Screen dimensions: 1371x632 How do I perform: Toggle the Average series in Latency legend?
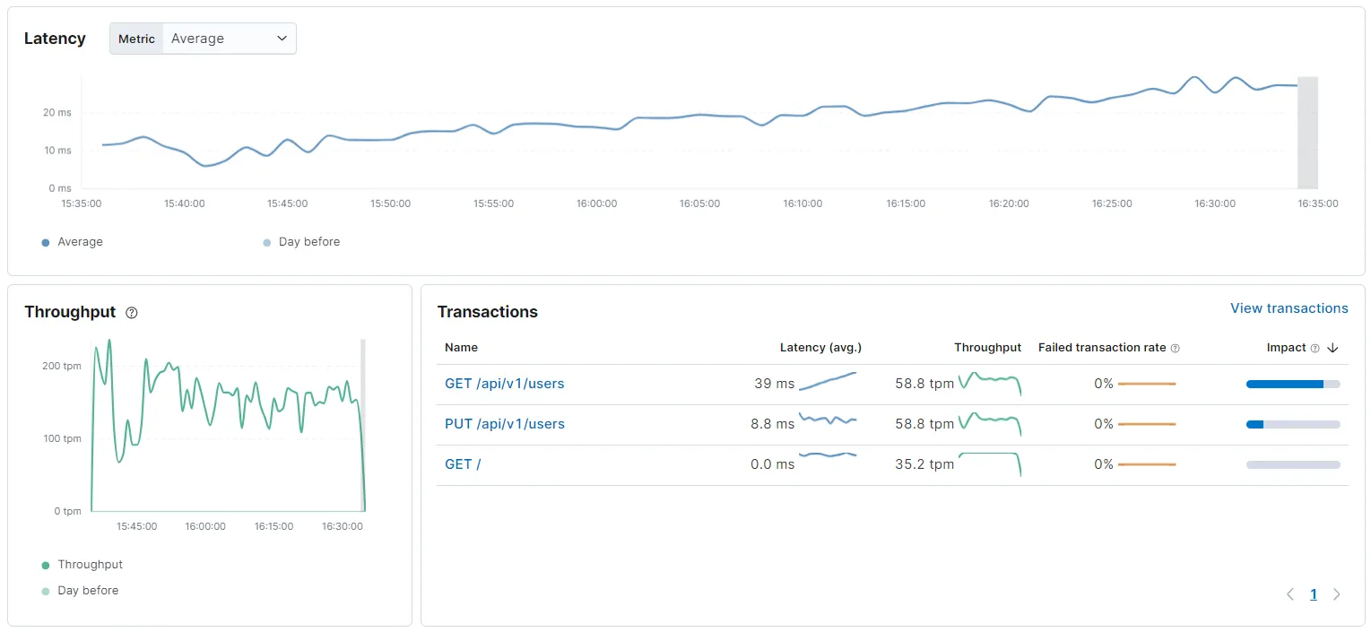pyautogui.click(x=73, y=242)
